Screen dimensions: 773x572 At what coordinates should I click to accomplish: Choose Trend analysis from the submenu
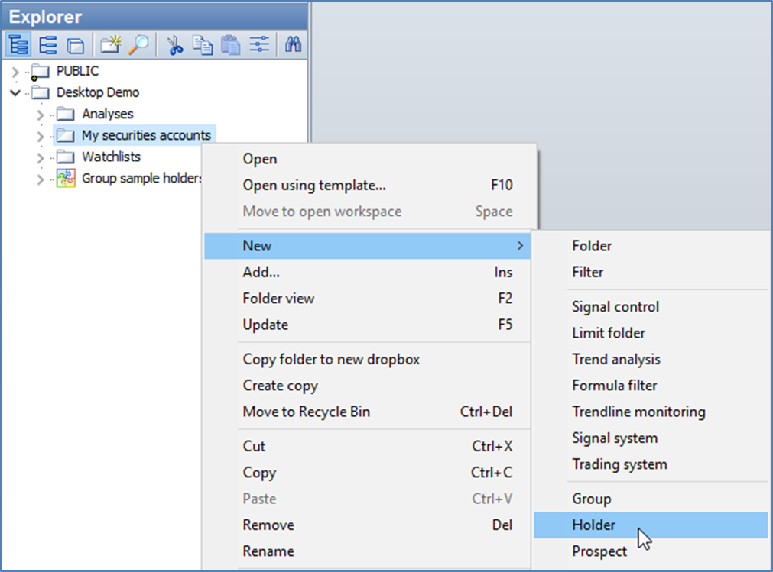[615, 359]
